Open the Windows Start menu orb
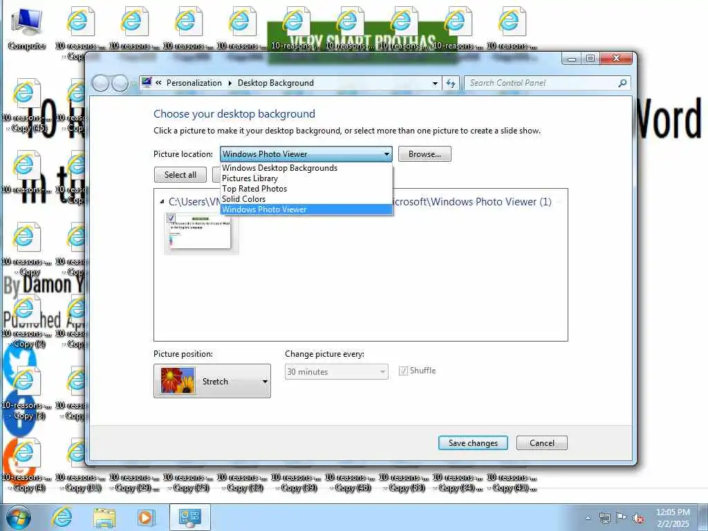This screenshot has height=531, width=708. 19,517
